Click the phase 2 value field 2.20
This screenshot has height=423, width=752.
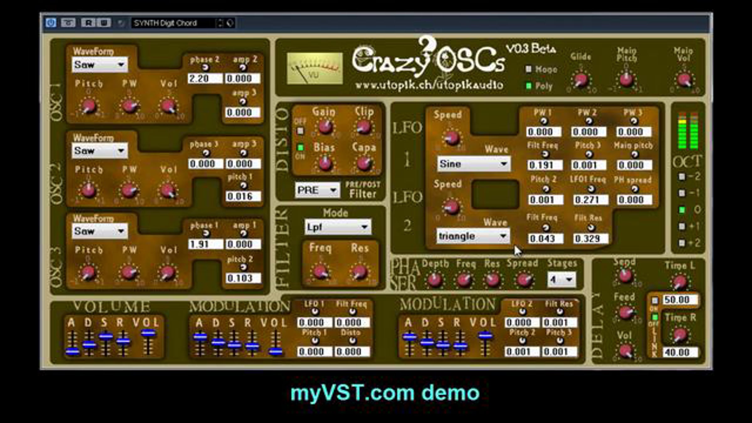pyautogui.click(x=205, y=78)
